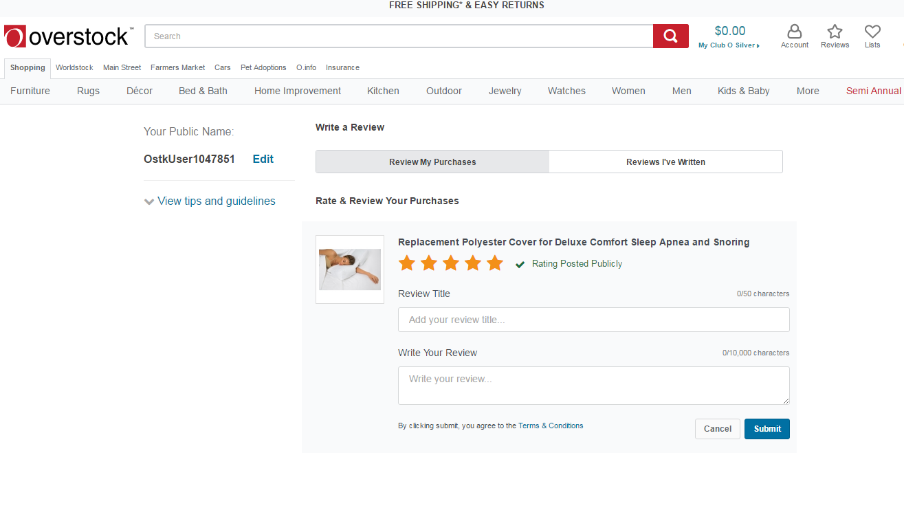Open My Club O Silver dropdown
Screen dimensions: 904x508
729,45
